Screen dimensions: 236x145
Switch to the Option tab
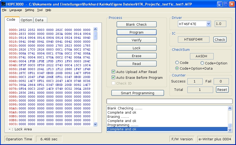point(26,20)
